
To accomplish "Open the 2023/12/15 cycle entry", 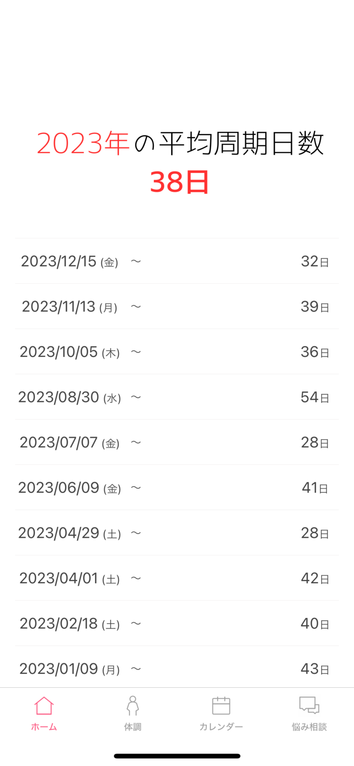I will click(x=177, y=261).
